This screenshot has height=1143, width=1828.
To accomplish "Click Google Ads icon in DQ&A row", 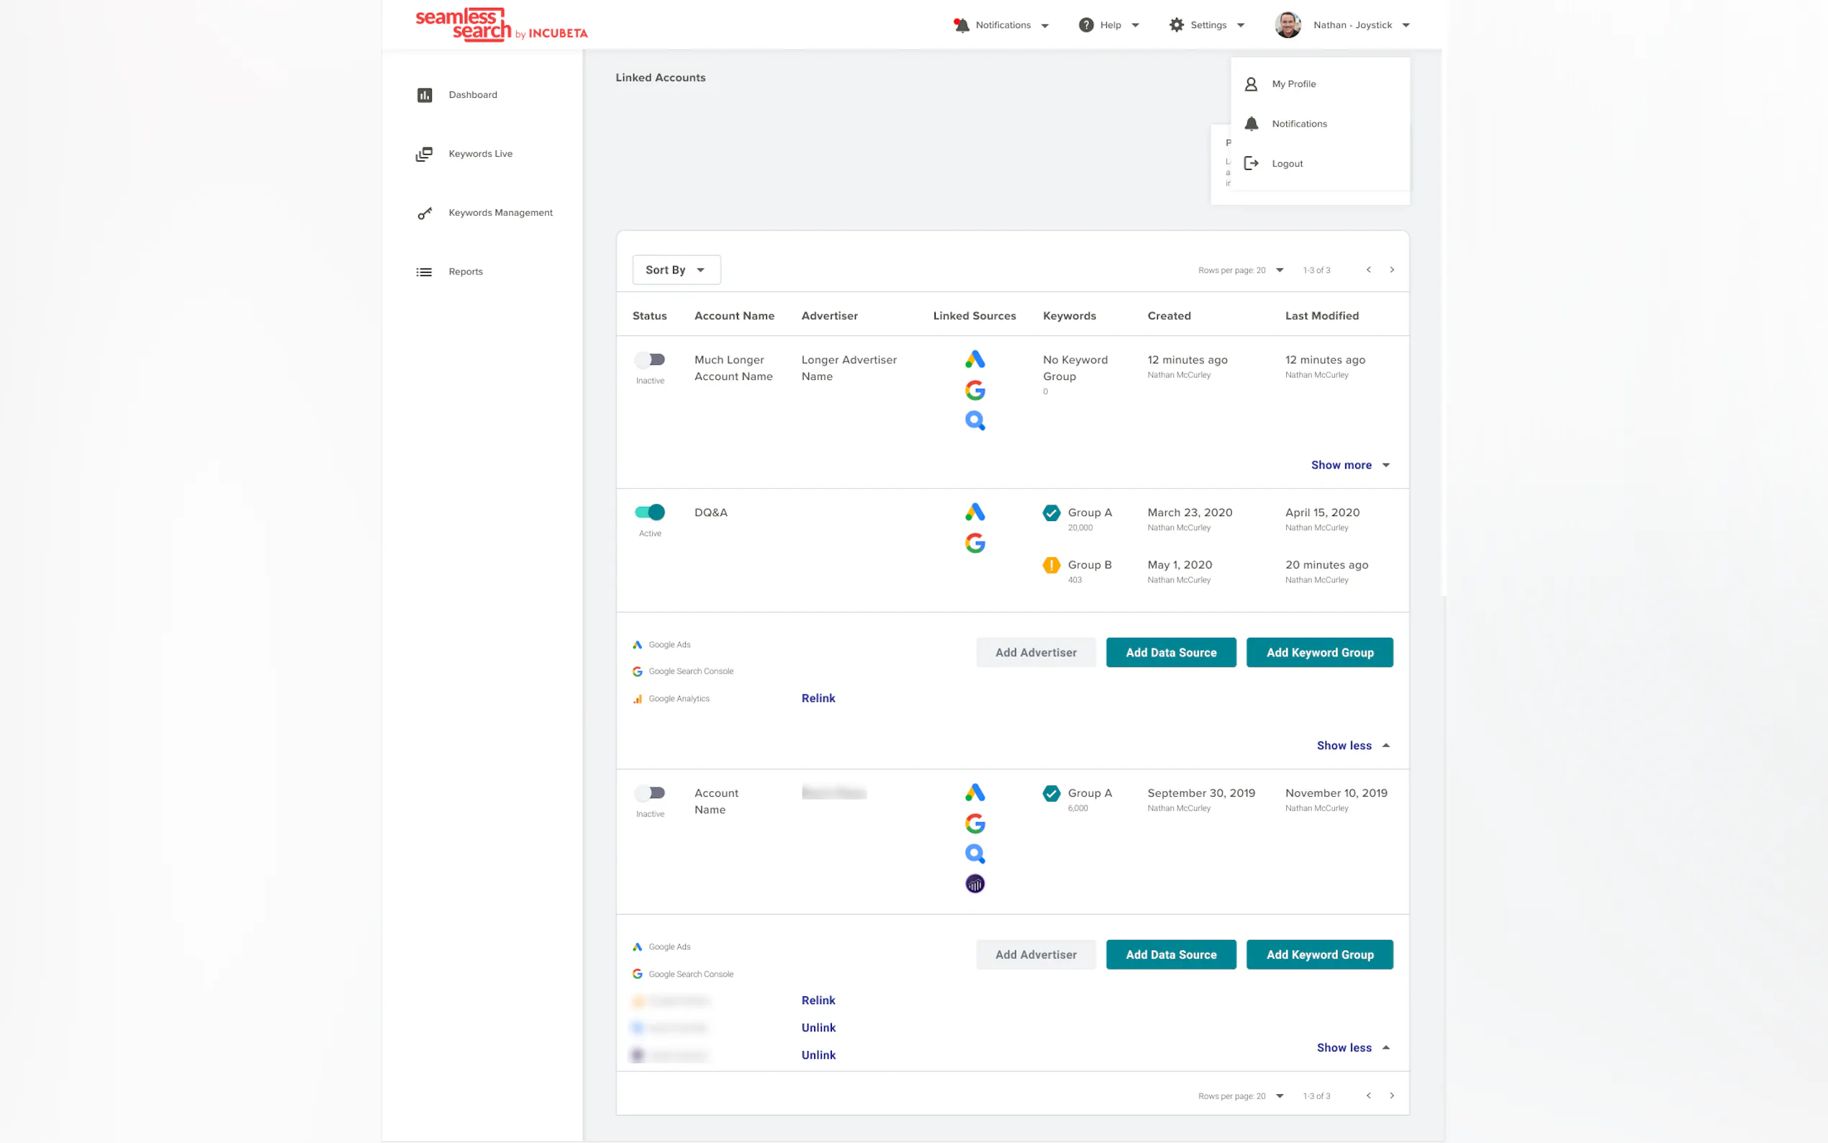I will [975, 512].
